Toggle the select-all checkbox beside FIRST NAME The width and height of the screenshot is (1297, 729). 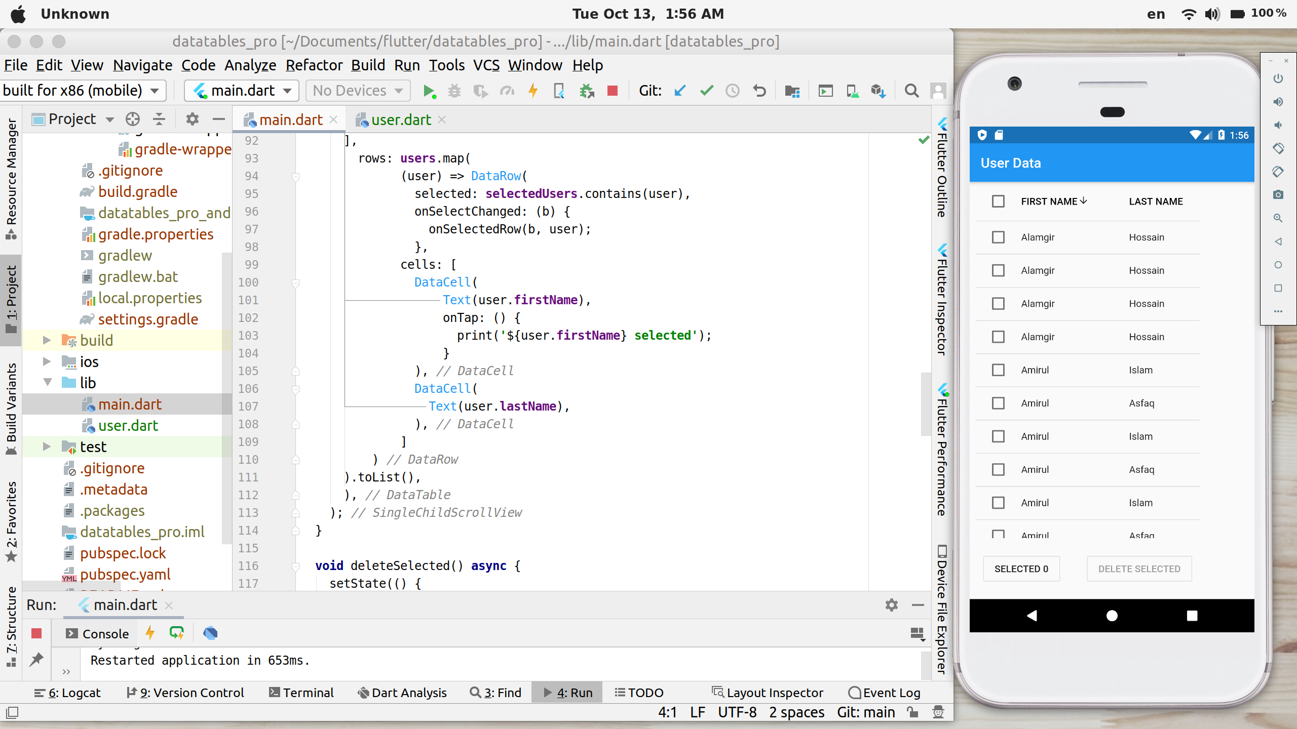[998, 201]
